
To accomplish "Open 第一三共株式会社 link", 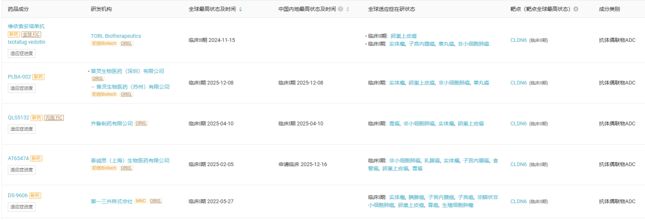I will pos(112,201).
